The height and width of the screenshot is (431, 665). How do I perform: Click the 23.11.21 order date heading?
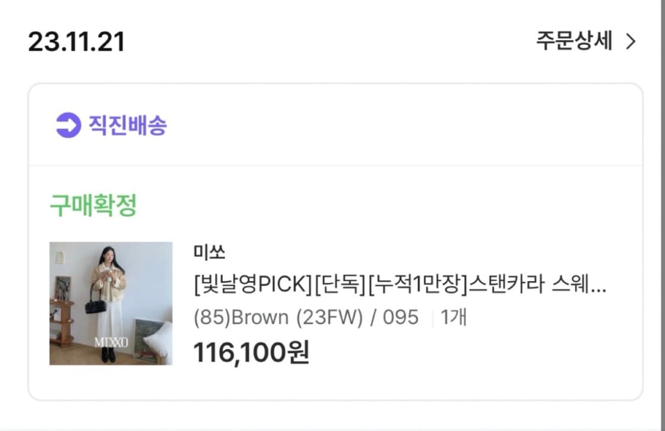[x=76, y=41]
